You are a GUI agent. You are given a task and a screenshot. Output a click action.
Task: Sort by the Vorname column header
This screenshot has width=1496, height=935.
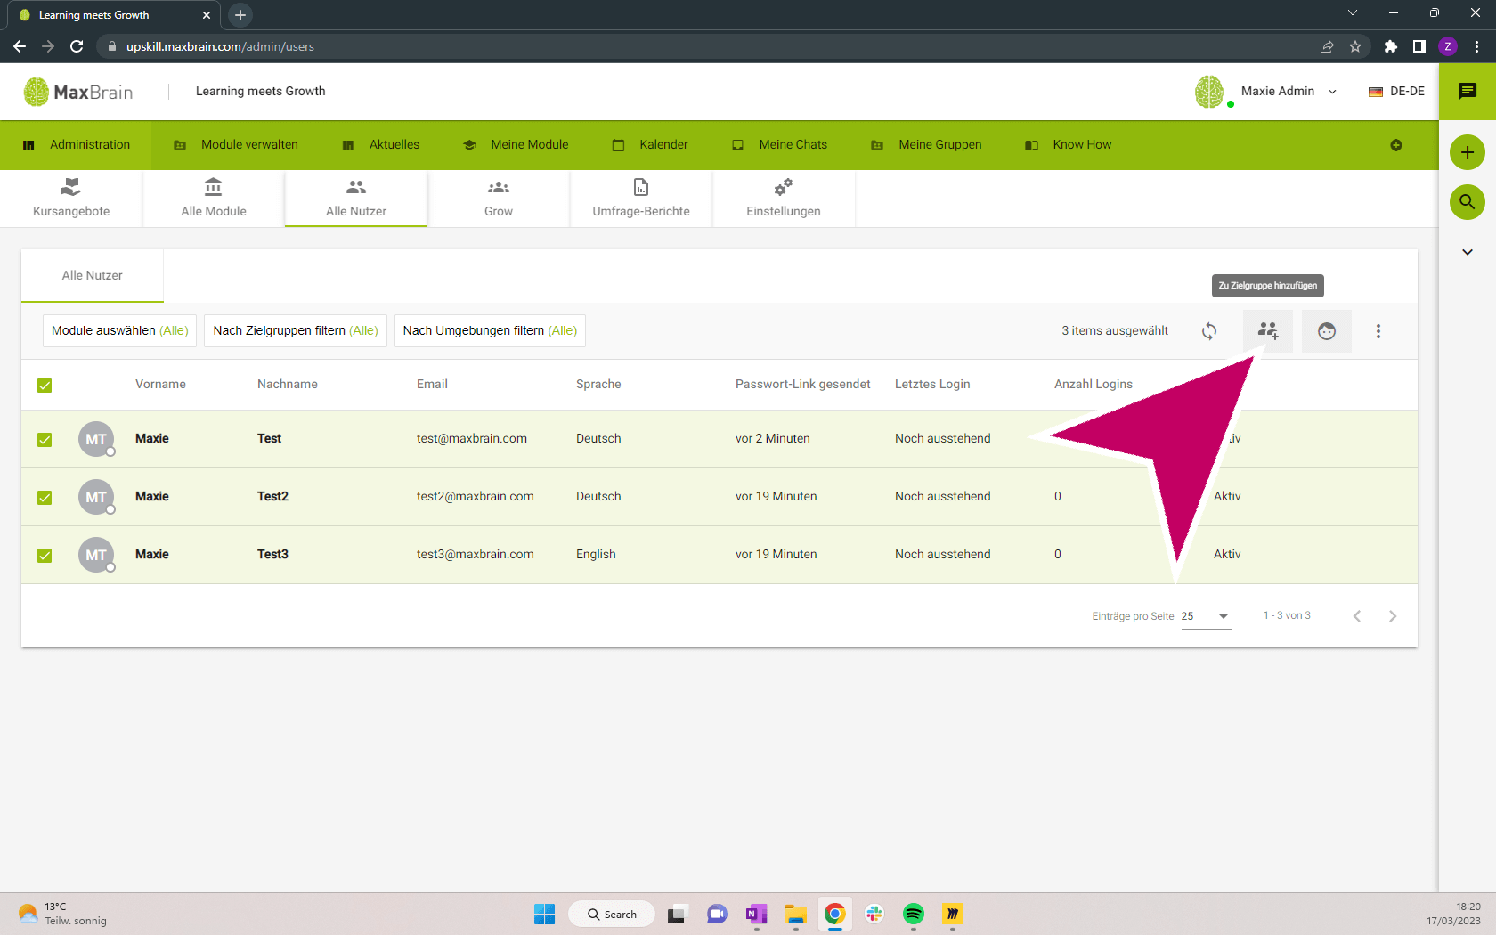coord(160,385)
